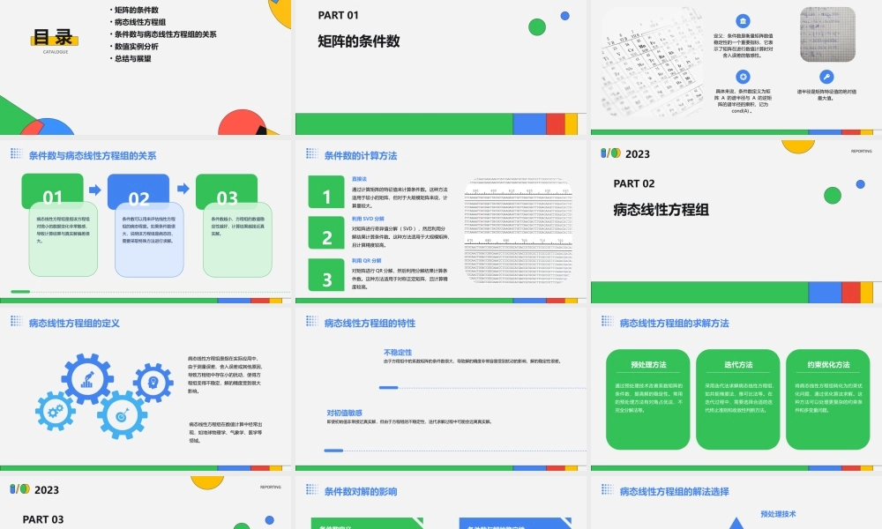The image size is (882, 529).
Task: Click the blue bank building icon
Action: click(743, 21)
